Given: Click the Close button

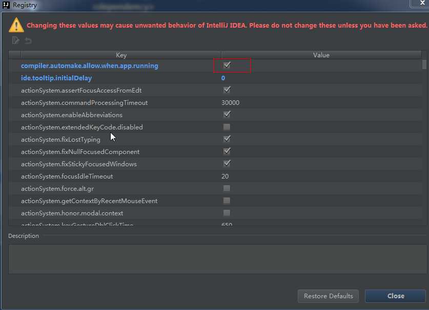Looking at the screenshot, I should (395, 296).
